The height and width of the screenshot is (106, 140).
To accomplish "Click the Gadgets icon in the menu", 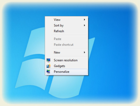I will point(49,66).
